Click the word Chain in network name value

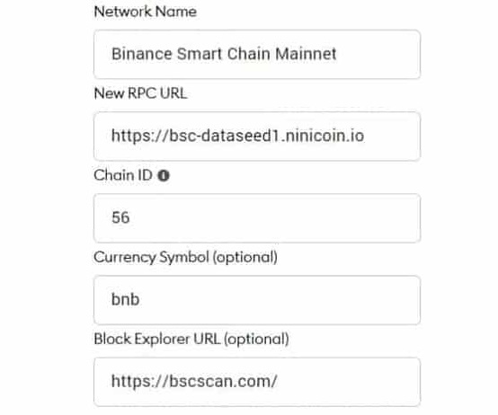(x=249, y=54)
